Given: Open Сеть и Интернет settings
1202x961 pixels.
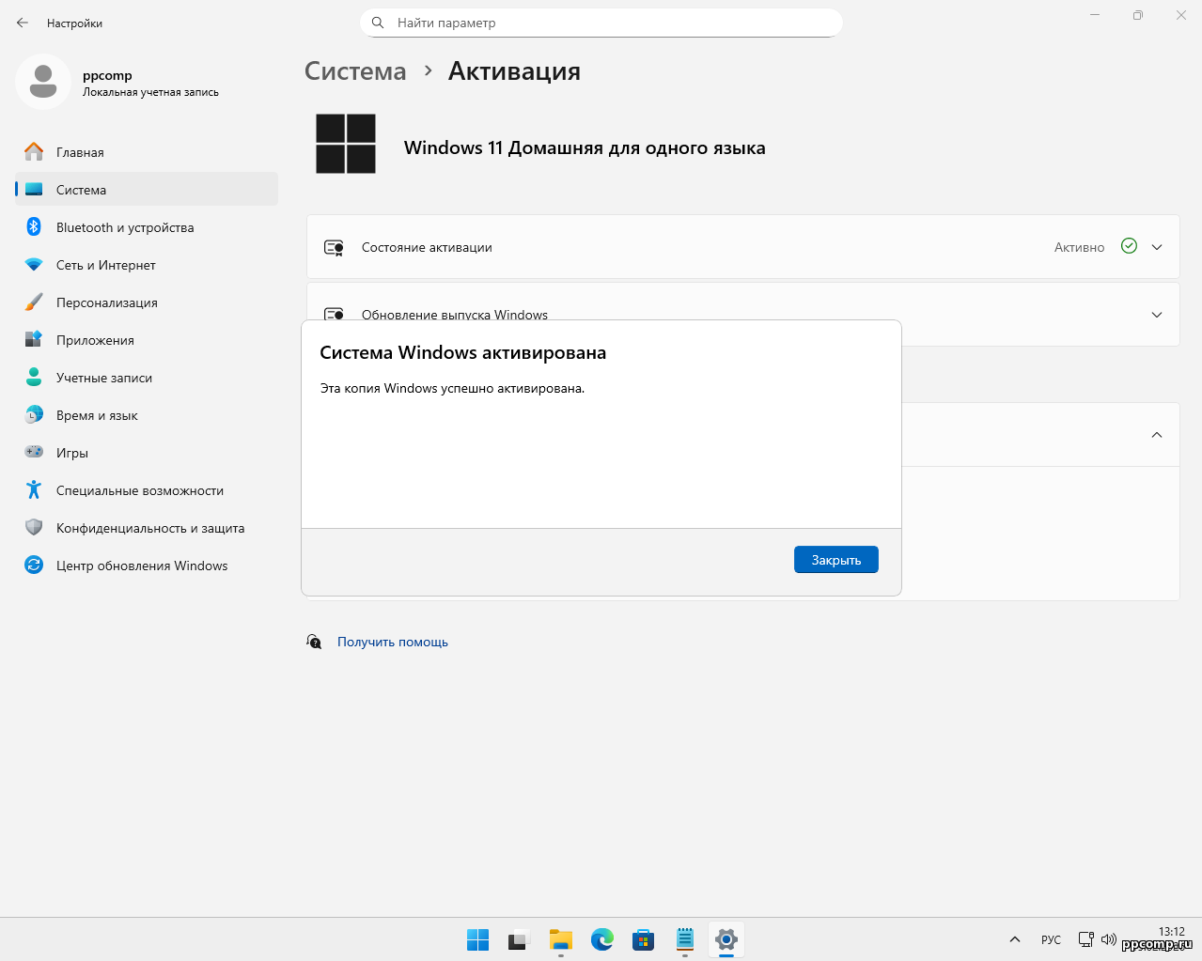Looking at the screenshot, I should 105,265.
